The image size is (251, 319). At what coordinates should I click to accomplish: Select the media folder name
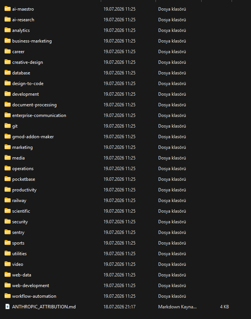(18, 158)
